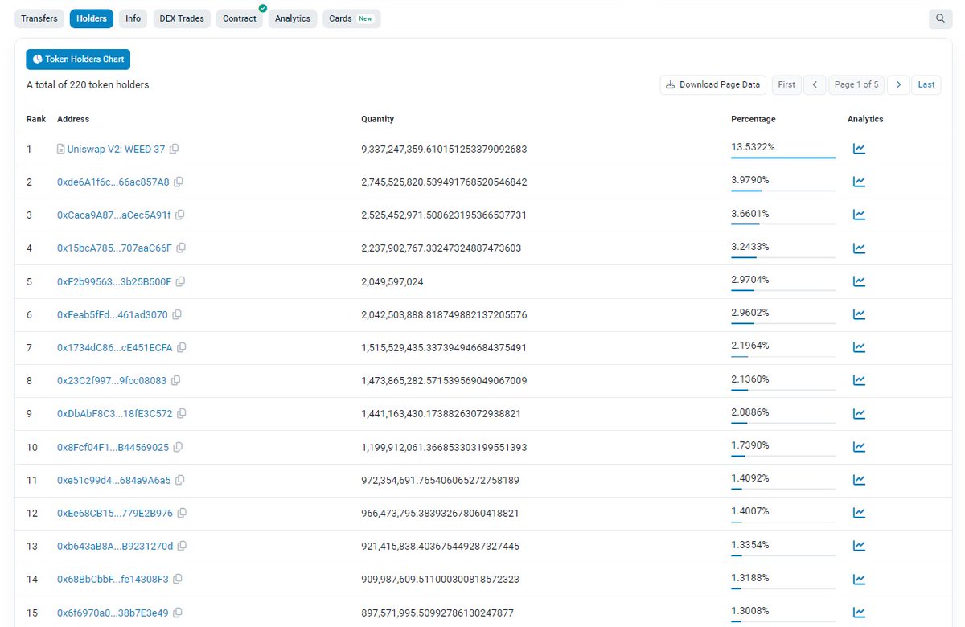Open analytics chart icon for 0xEe68CB15...779E2B976
The width and height of the screenshot is (965, 627).
click(859, 513)
